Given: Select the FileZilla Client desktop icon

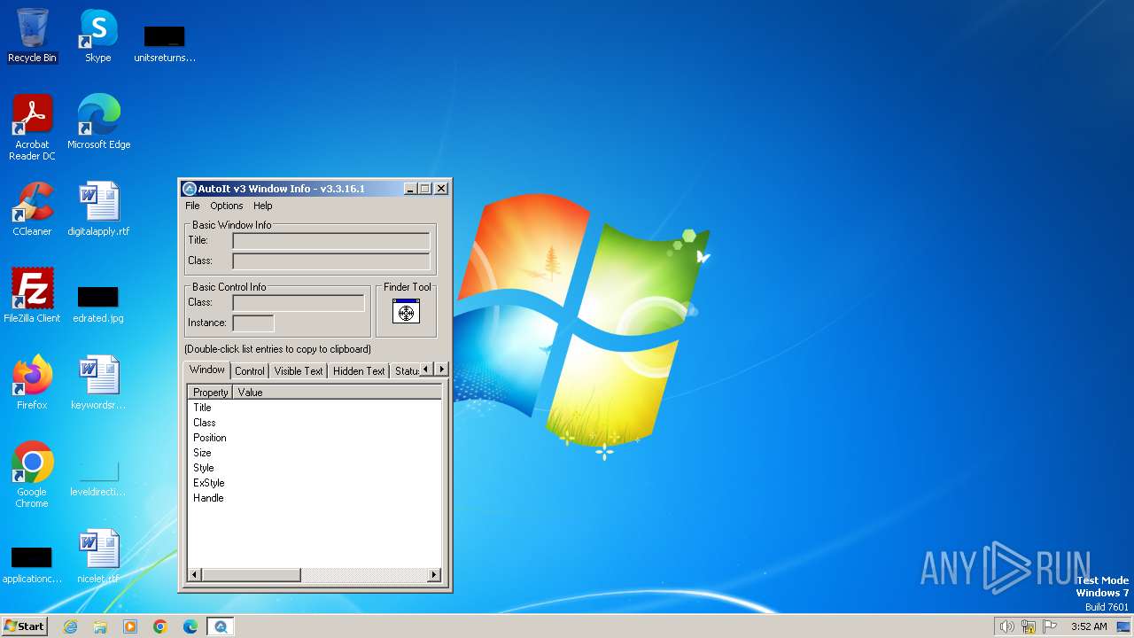Looking at the screenshot, I should [x=32, y=295].
